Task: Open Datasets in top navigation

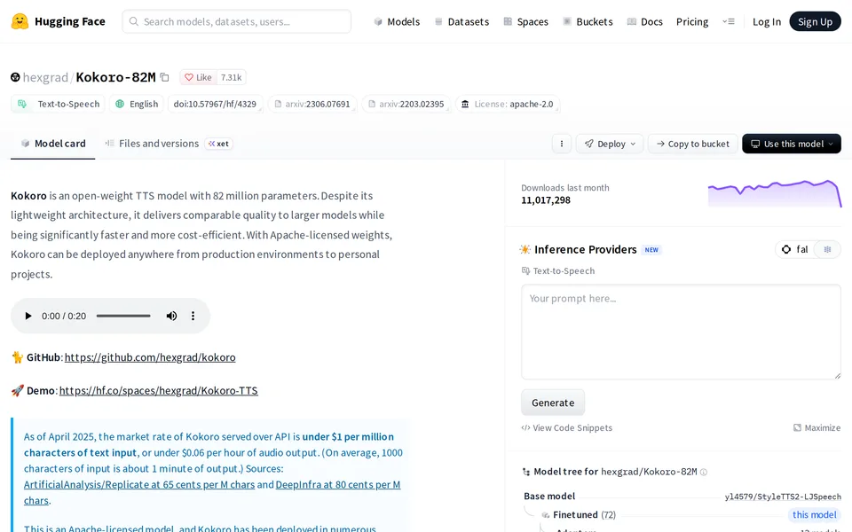Action: pos(461,21)
